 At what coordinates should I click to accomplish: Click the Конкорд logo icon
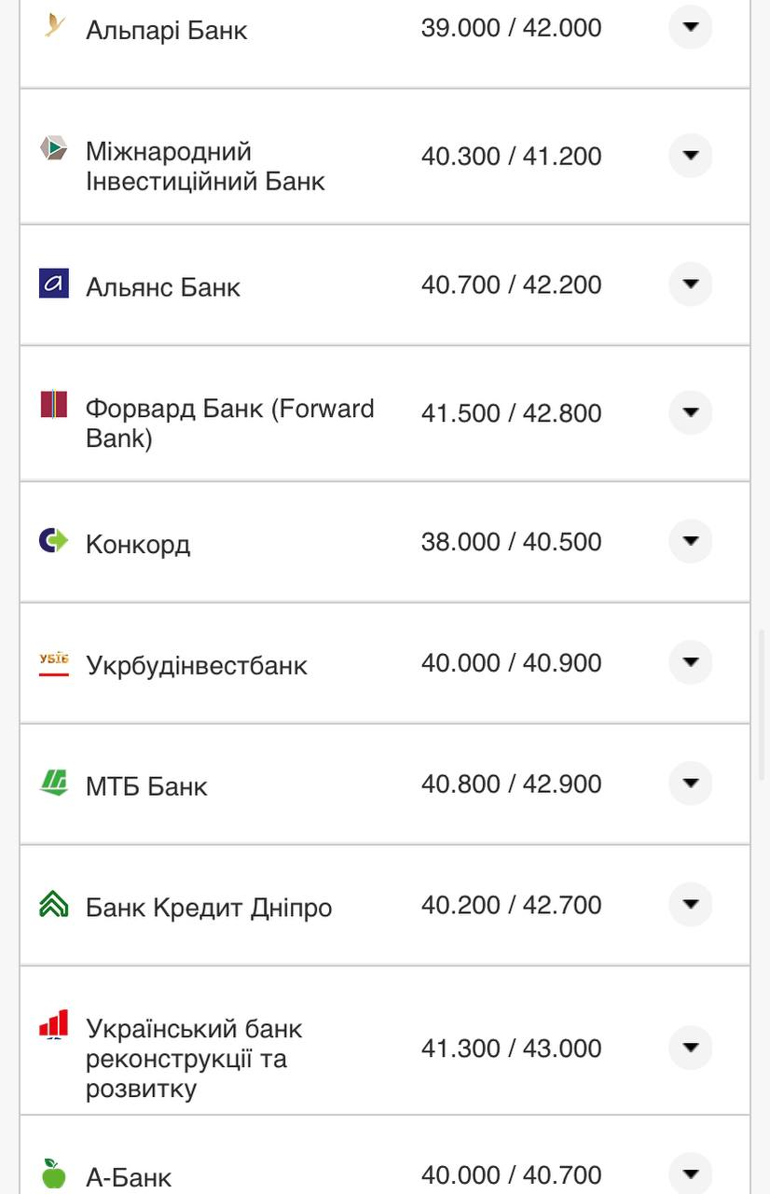coord(54,540)
